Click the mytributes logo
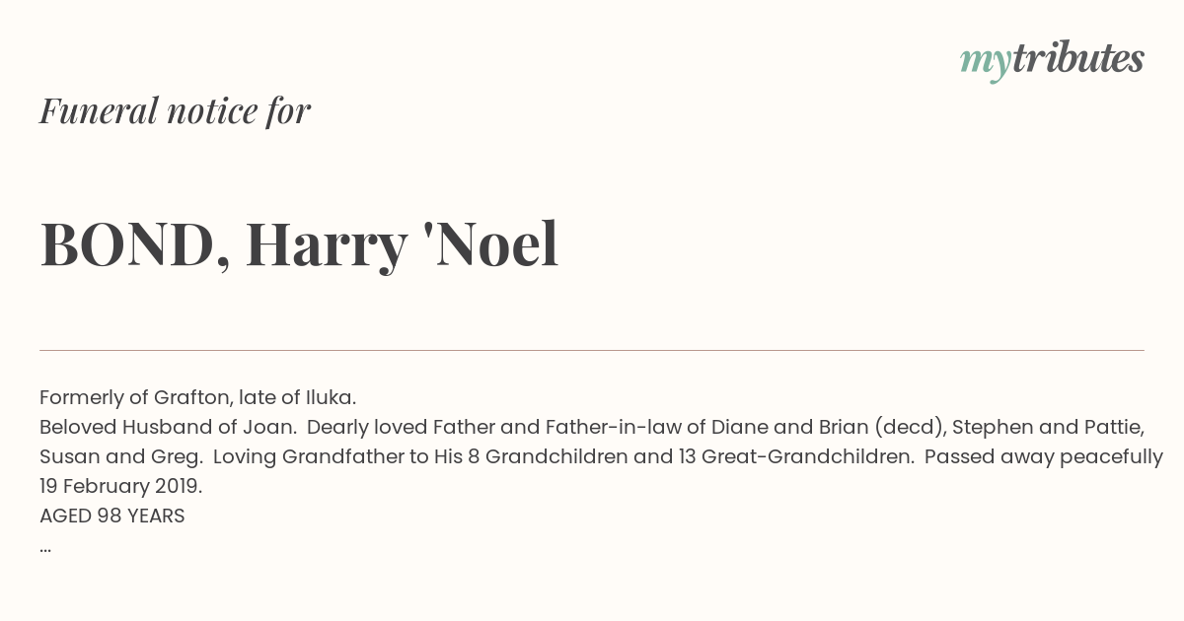The image size is (1184, 621). [1052, 60]
